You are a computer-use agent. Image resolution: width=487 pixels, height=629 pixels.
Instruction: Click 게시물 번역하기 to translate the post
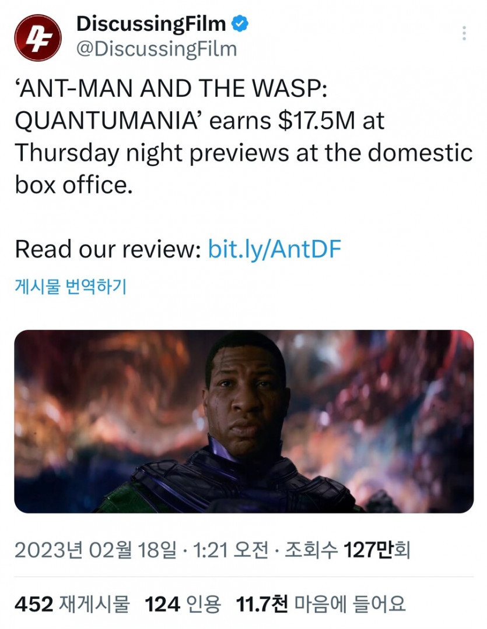click(71, 287)
